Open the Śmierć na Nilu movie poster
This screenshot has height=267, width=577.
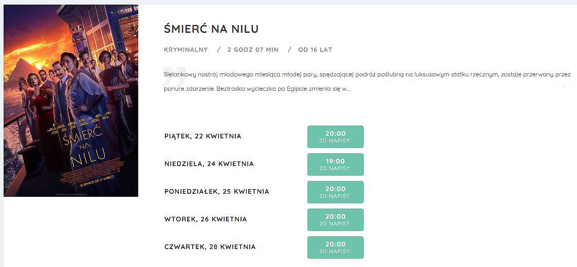71,100
